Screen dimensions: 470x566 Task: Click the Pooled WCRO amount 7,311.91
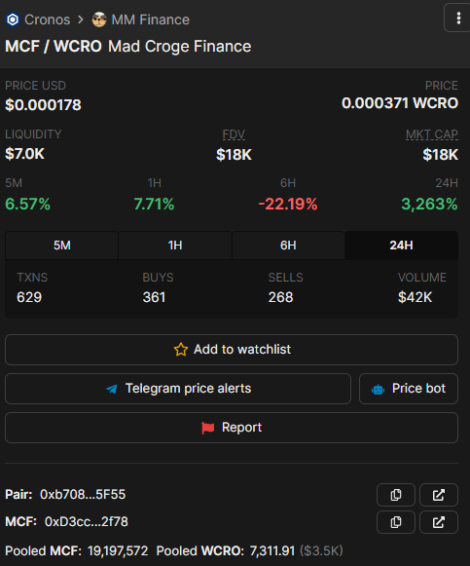click(272, 551)
